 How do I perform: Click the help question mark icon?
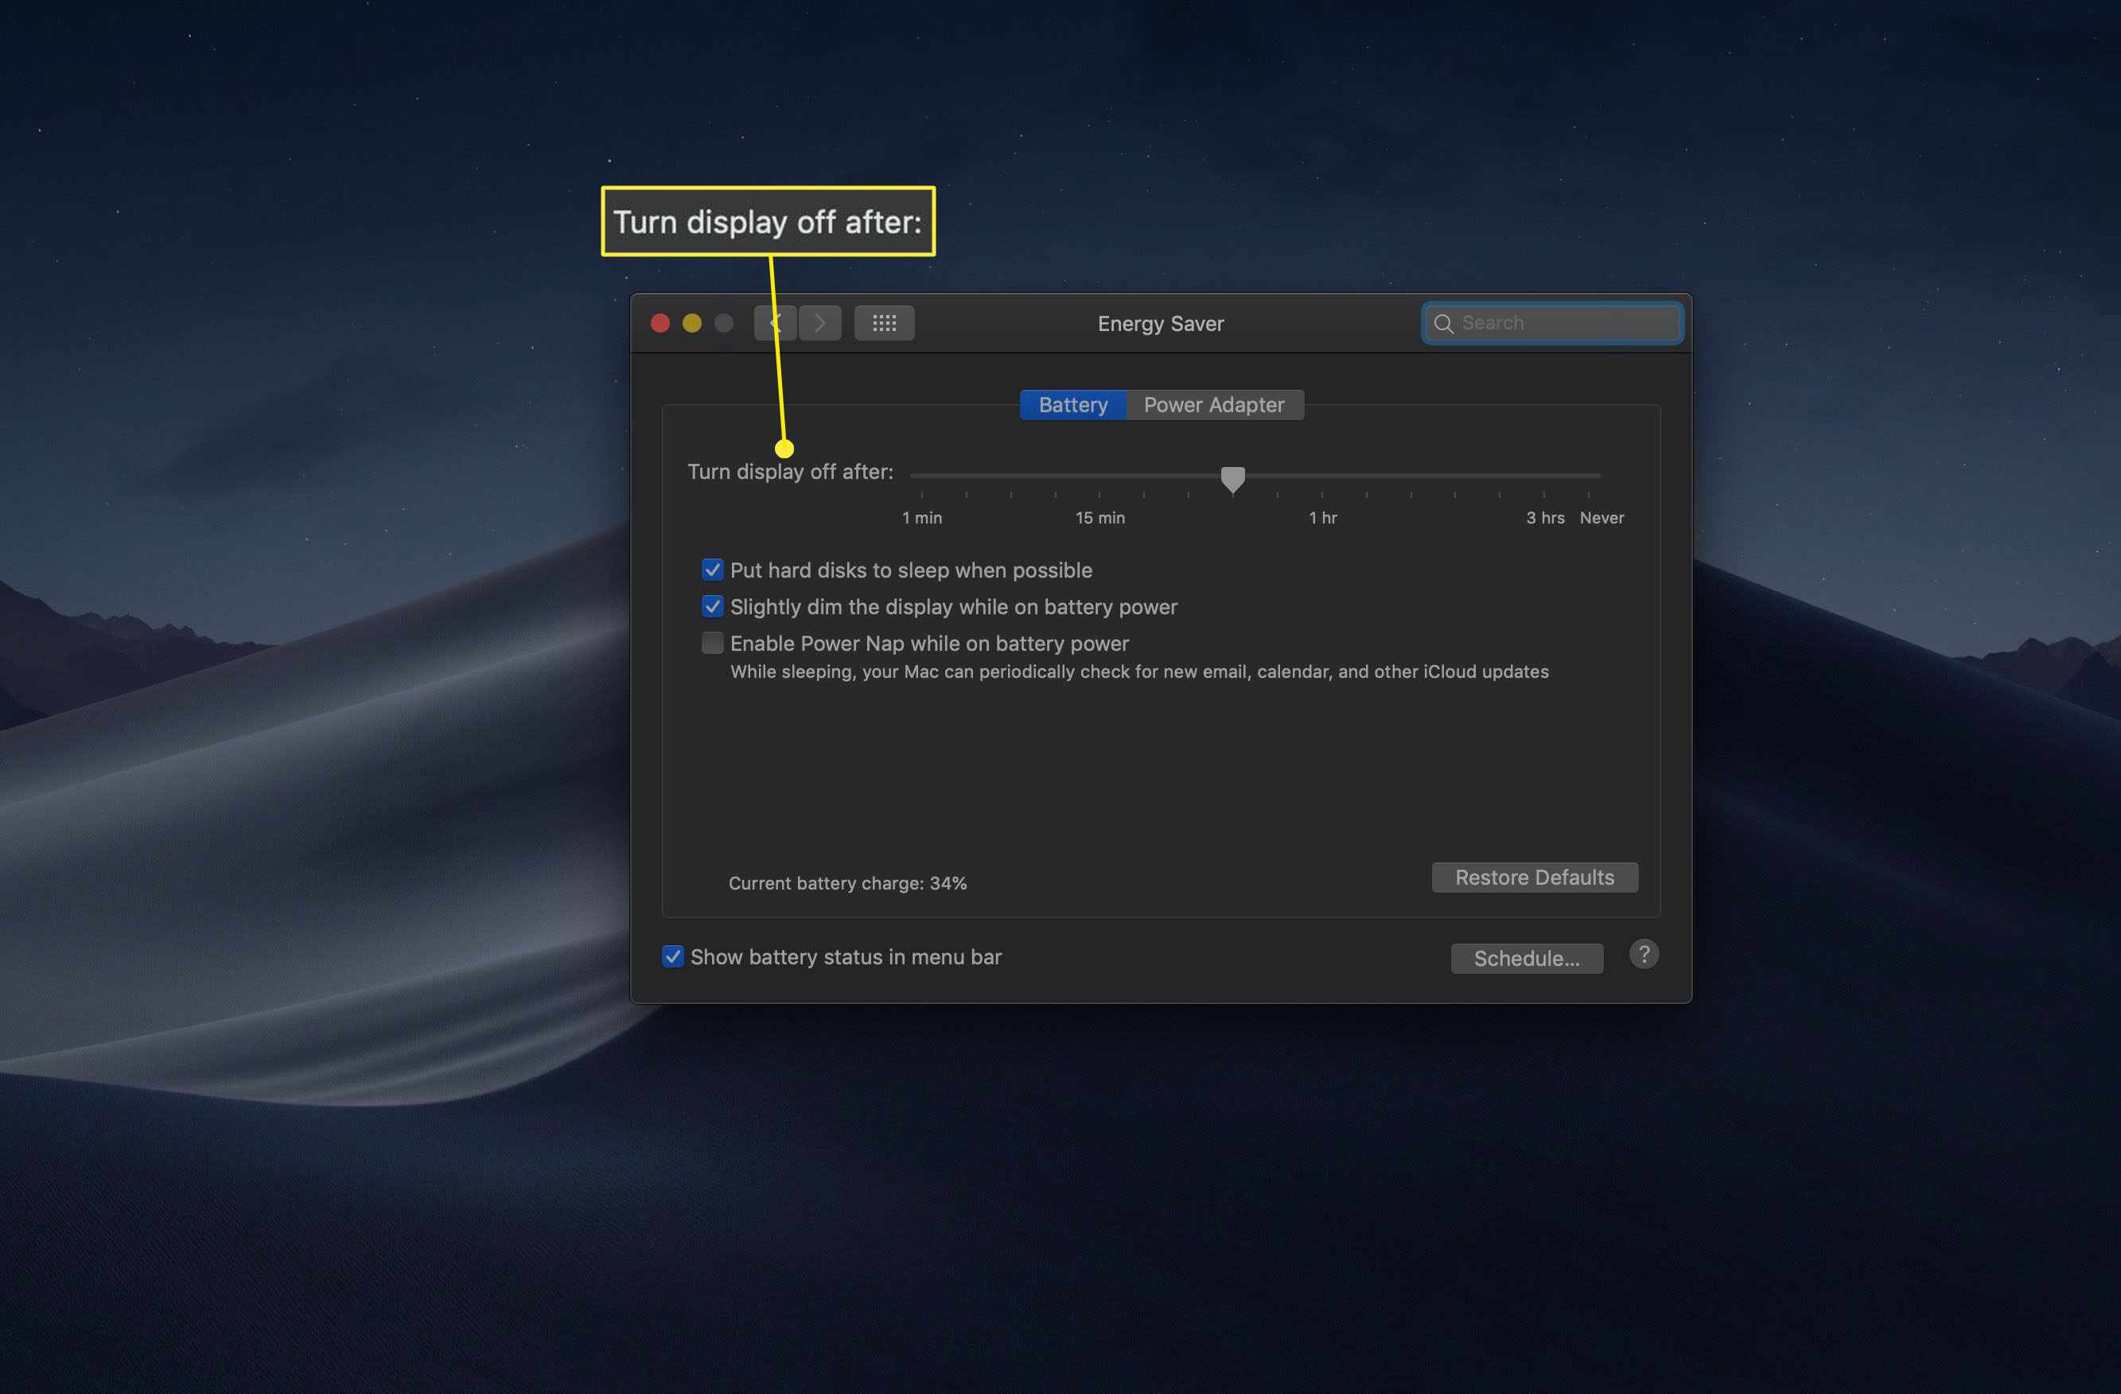[x=1644, y=956]
